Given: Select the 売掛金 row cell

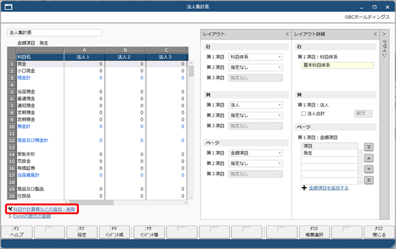Looking at the screenshot, I should [x=40, y=161].
